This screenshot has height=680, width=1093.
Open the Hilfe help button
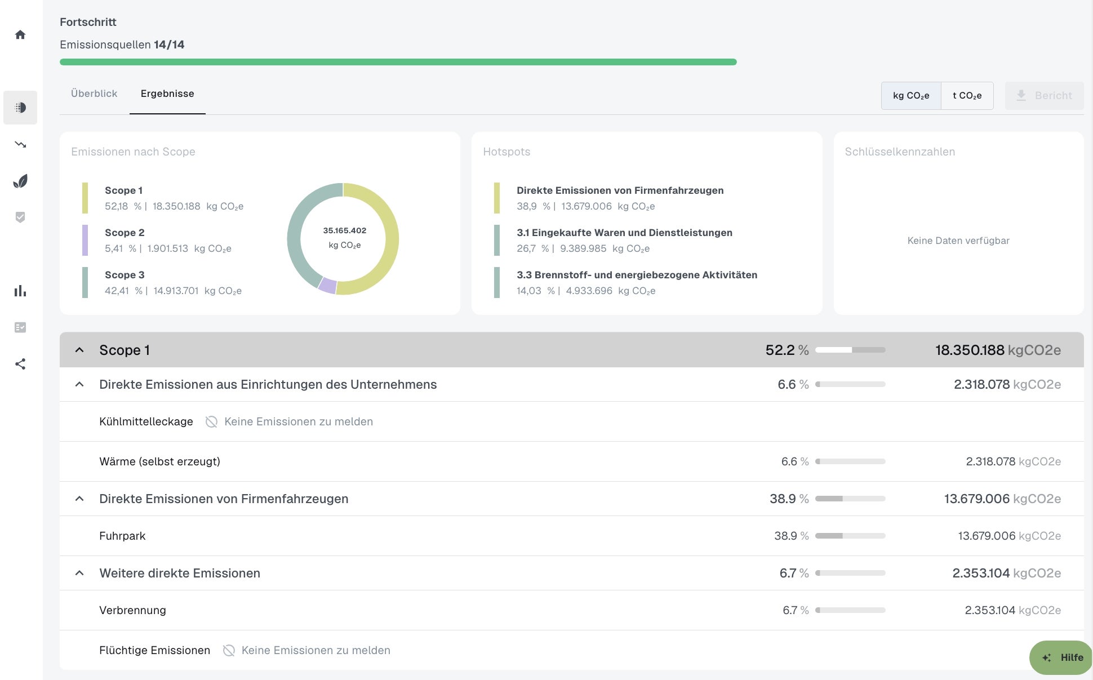(1061, 657)
